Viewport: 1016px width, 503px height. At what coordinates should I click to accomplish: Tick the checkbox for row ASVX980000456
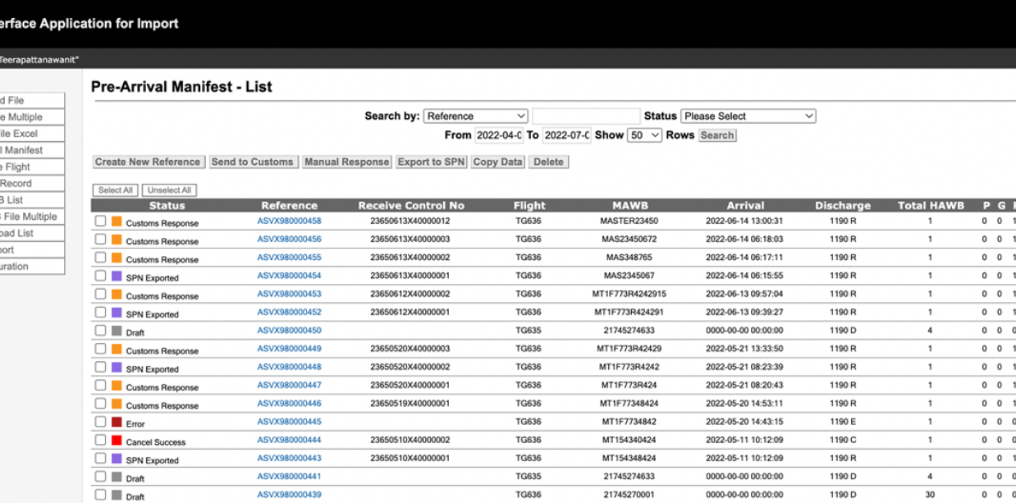coord(100,240)
